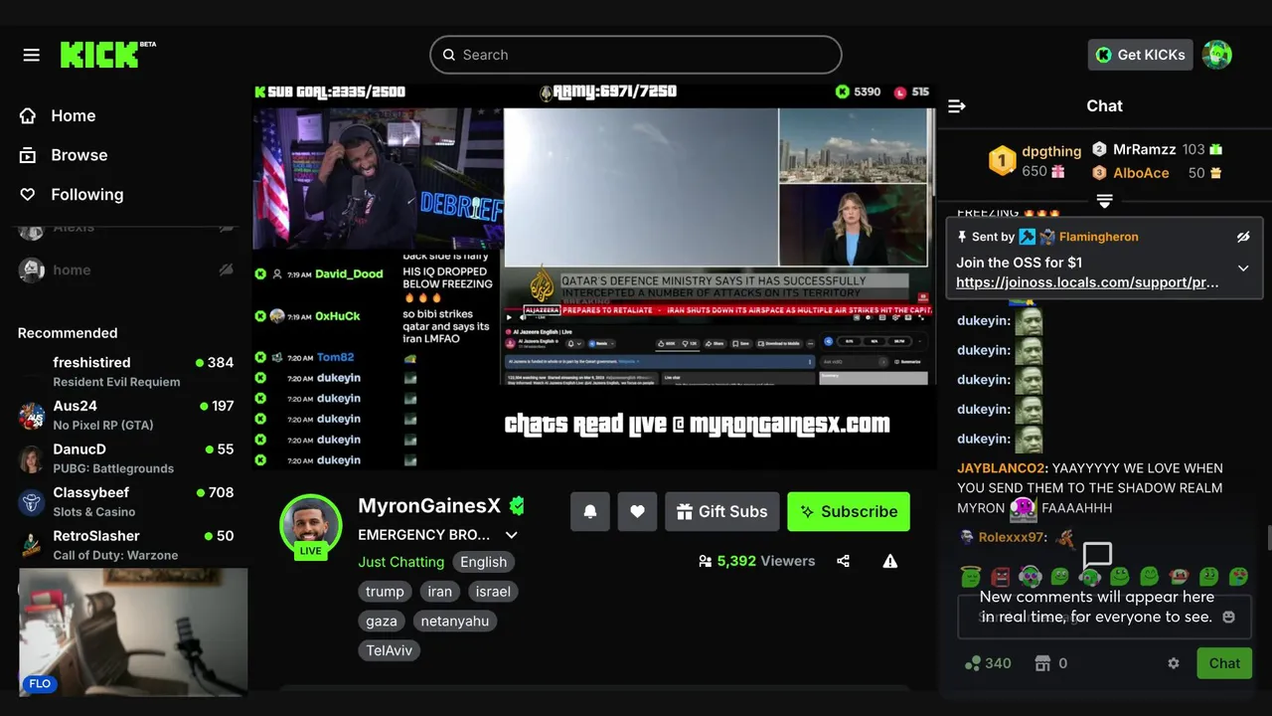Click Classybeef channel avatar
This screenshot has height=716, width=1272.
coord(32,502)
